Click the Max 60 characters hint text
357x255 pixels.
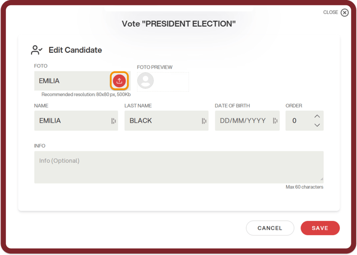[304, 187]
